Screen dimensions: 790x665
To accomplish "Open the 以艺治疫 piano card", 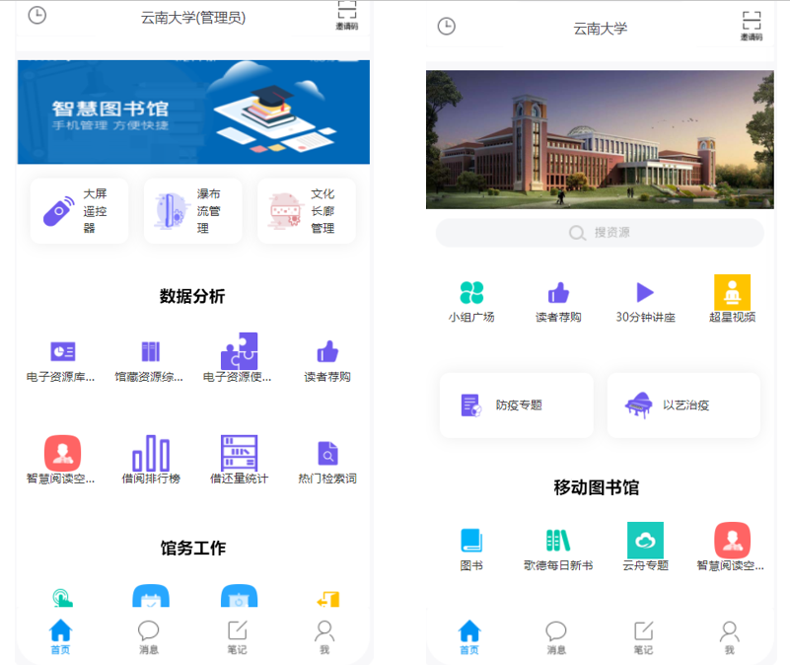I will tap(683, 405).
